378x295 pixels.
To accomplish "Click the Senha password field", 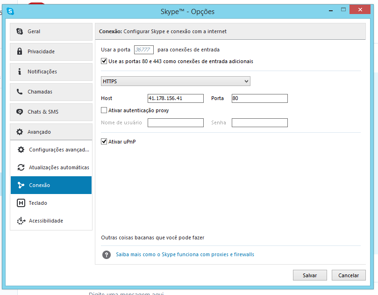I will [x=260, y=122].
